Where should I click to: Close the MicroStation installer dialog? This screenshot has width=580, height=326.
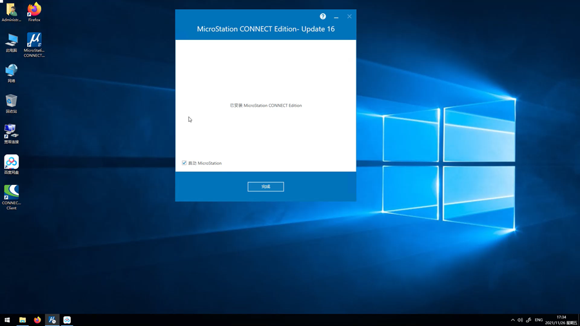[349, 16]
